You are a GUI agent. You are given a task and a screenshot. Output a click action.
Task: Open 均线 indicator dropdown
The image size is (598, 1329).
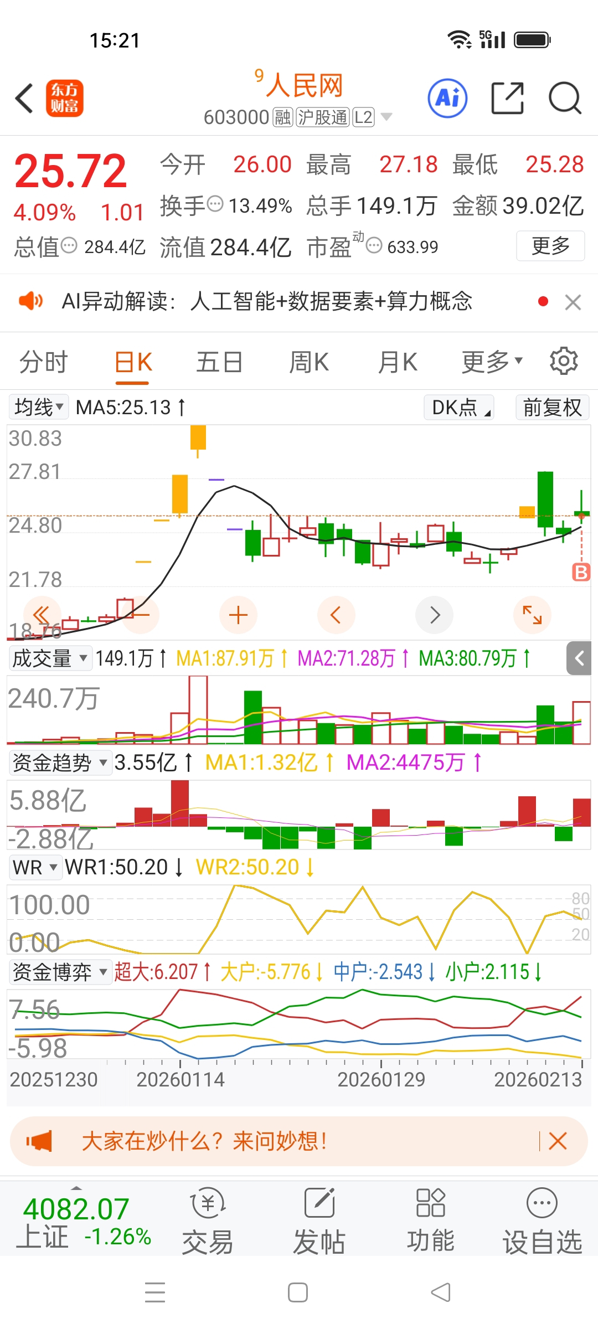click(x=39, y=407)
